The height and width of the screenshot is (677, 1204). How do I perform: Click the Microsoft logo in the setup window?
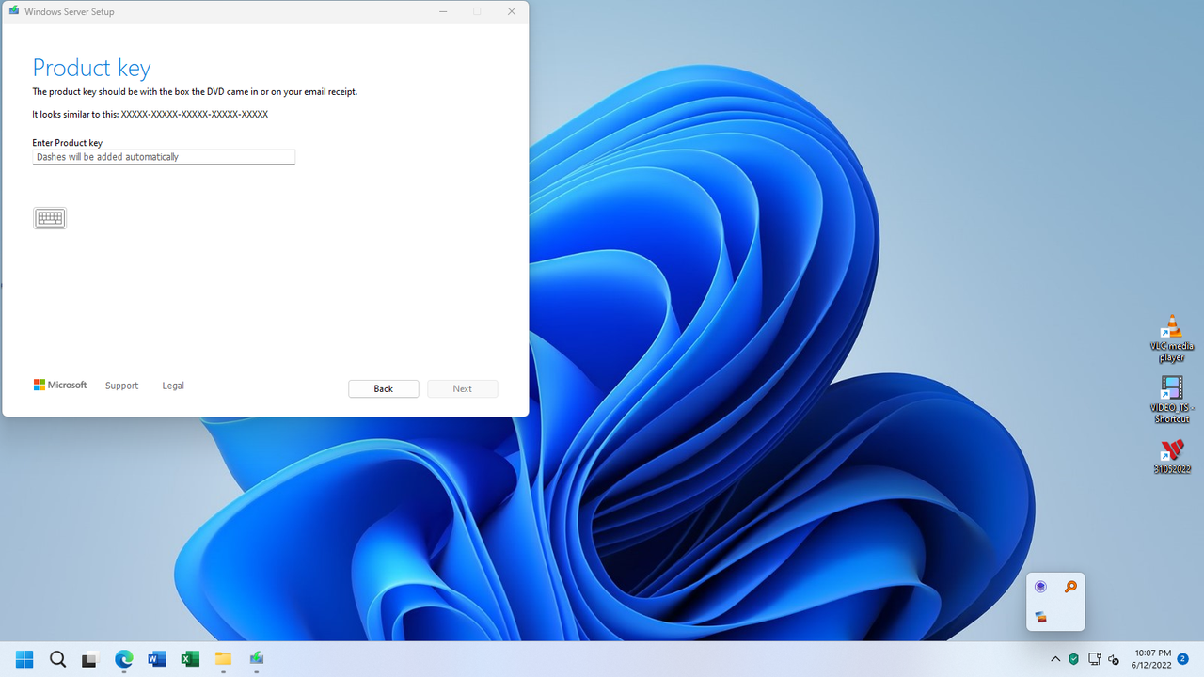tap(59, 385)
